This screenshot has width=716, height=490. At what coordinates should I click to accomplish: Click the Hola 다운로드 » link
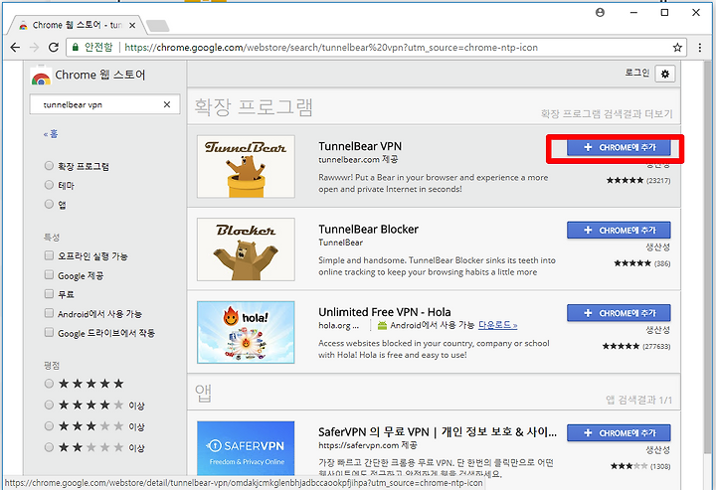click(498, 325)
